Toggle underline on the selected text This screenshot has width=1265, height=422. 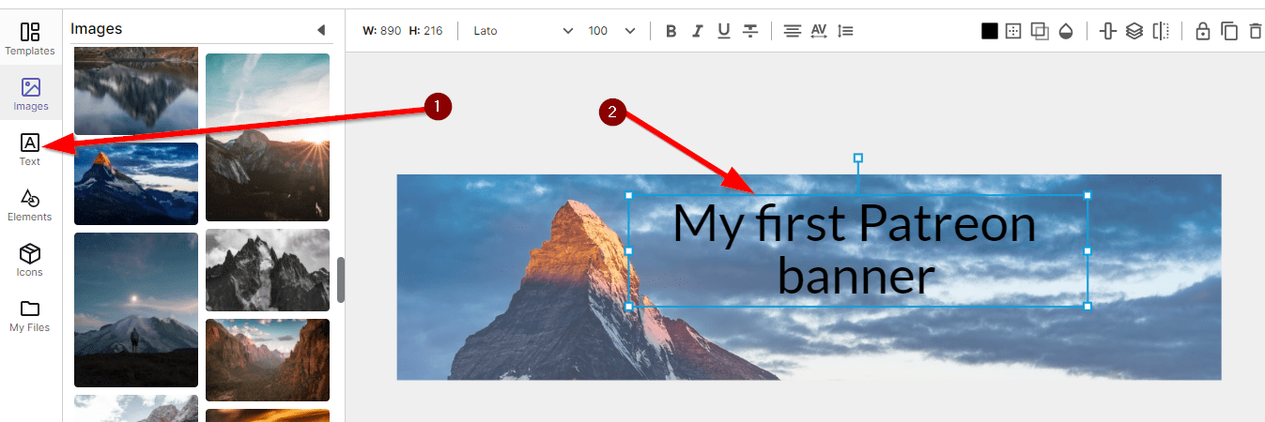[x=723, y=31]
